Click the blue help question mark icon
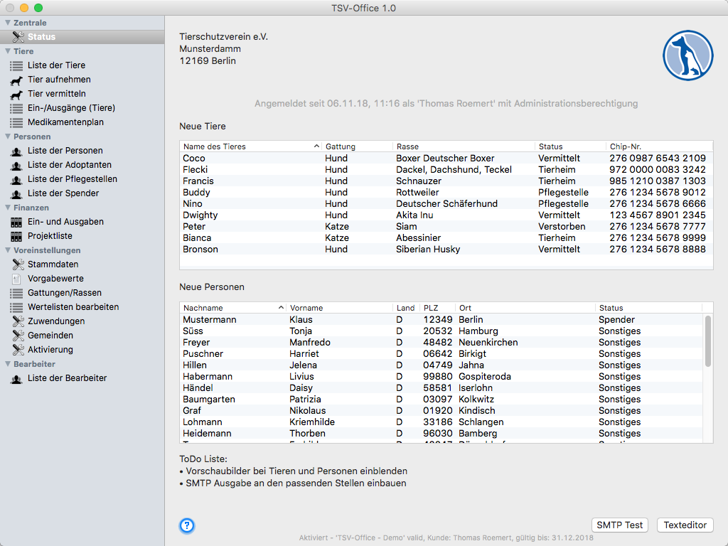 (187, 525)
